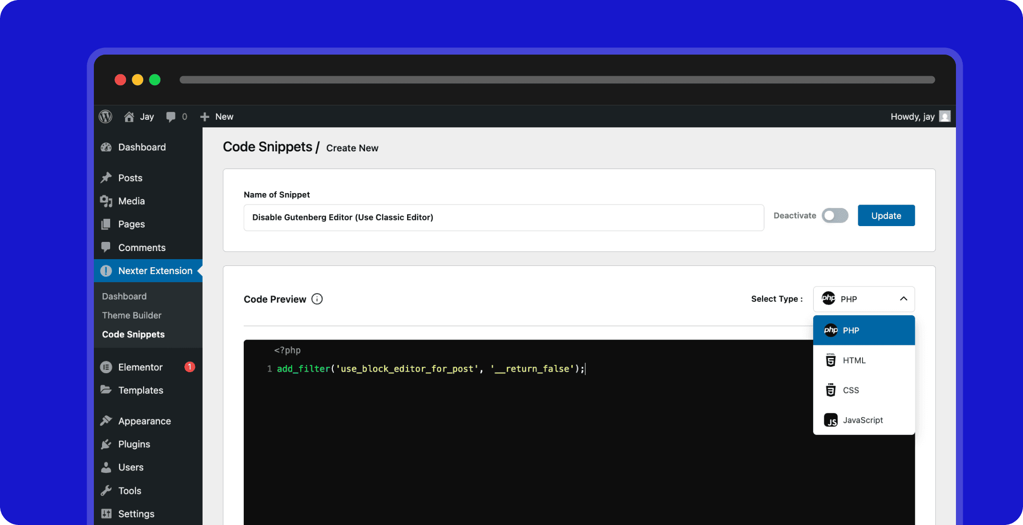This screenshot has width=1023, height=525.
Task: Choose CSS from the type list
Action: 864,390
